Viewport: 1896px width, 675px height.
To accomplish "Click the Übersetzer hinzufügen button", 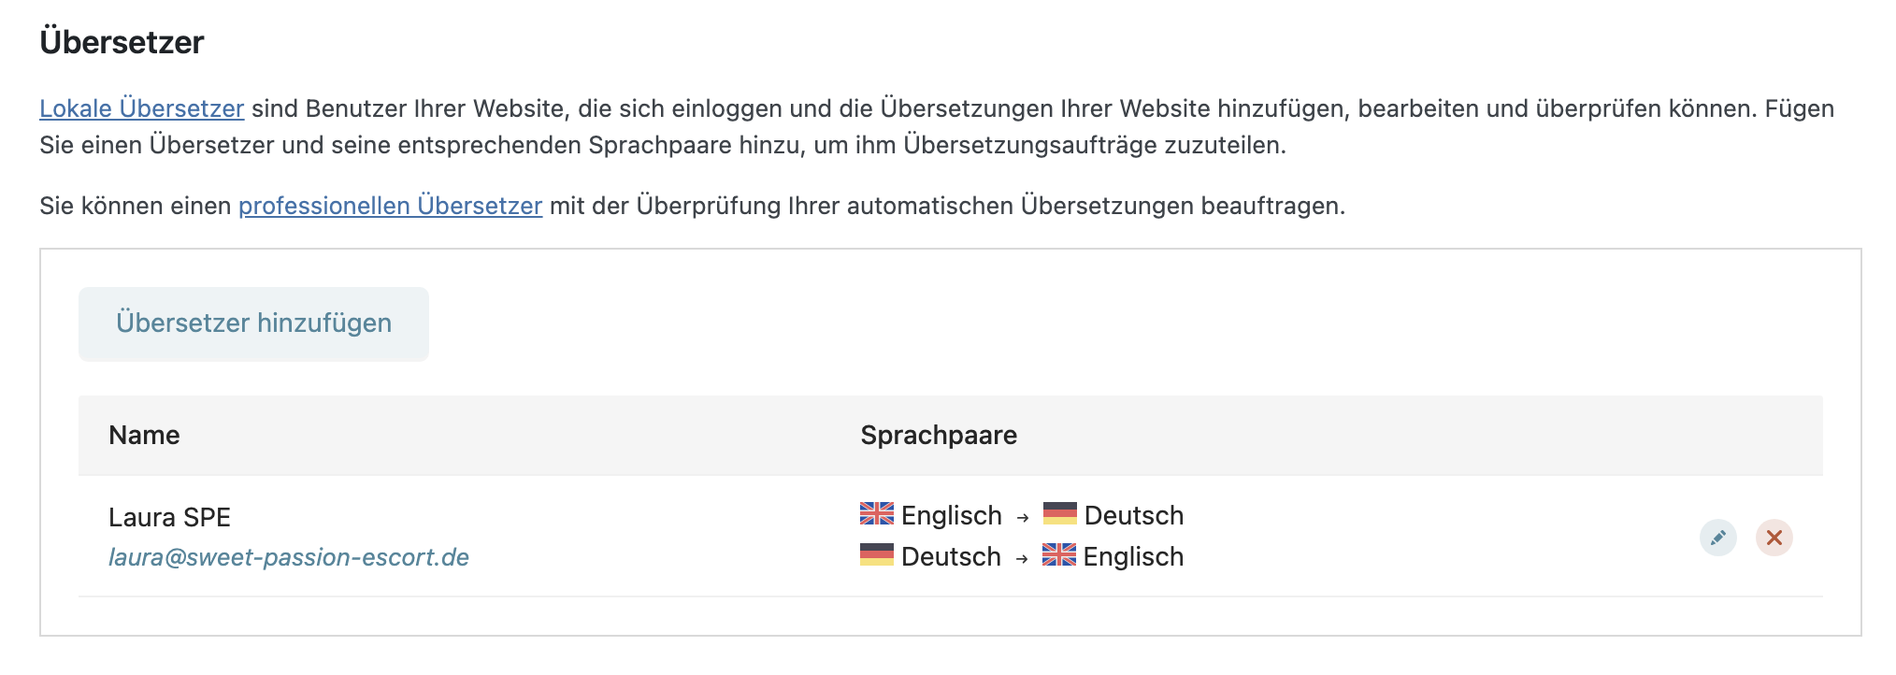I will tap(253, 323).
